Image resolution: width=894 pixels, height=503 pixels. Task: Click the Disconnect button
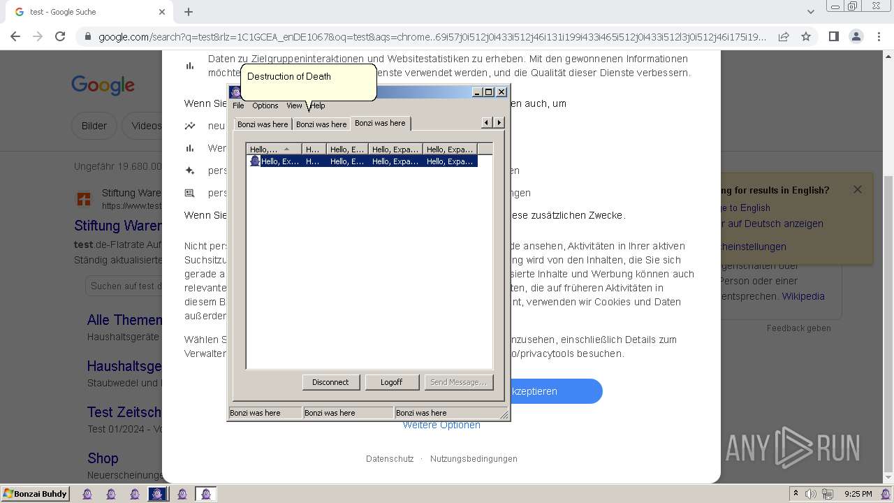pos(330,382)
